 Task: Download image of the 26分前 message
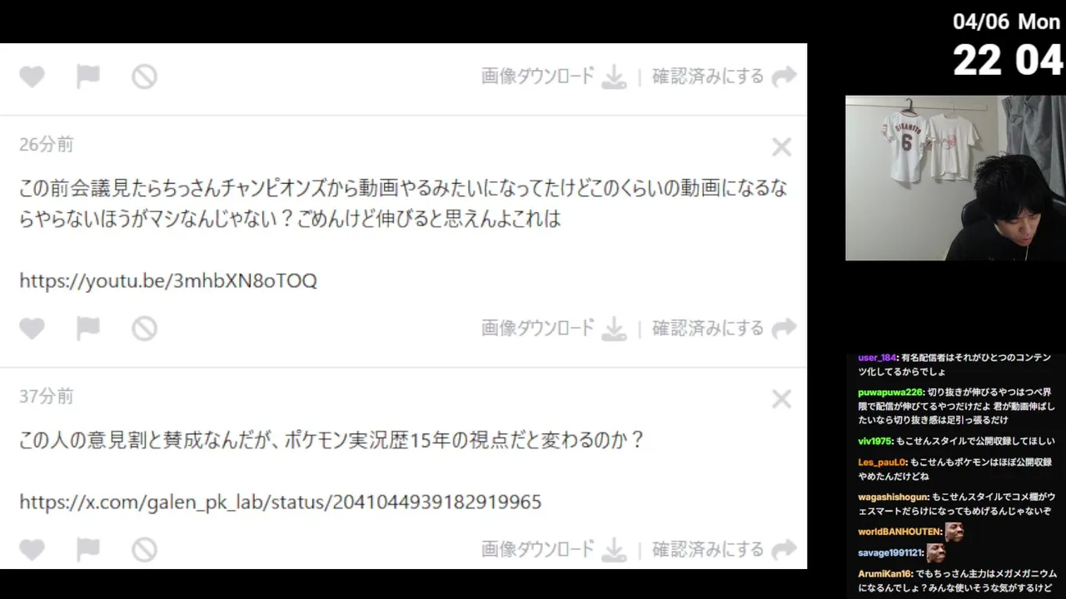click(x=554, y=329)
